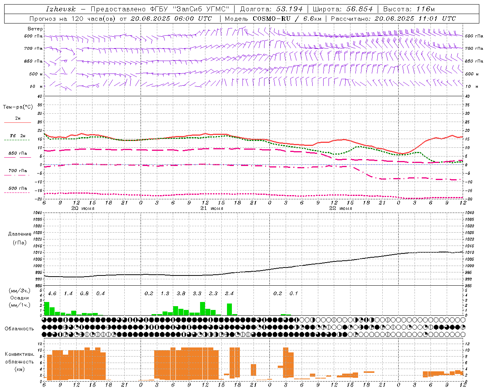Click the '20 июня' date label

pos(83,208)
